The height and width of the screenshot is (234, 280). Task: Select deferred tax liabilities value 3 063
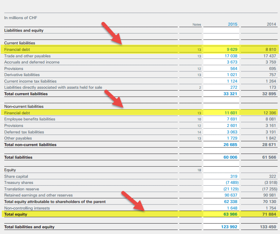click(232, 132)
